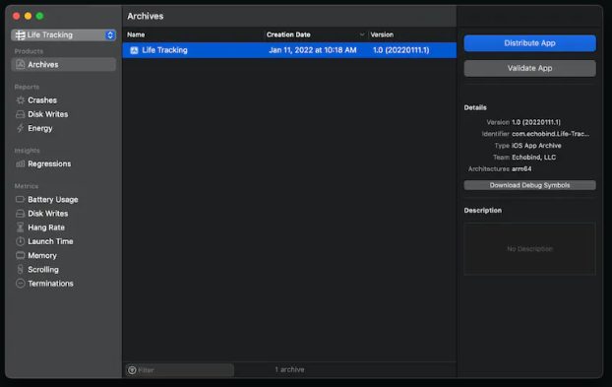Open the Energy report label
Screen dimensions: 612x387
point(39,128)
